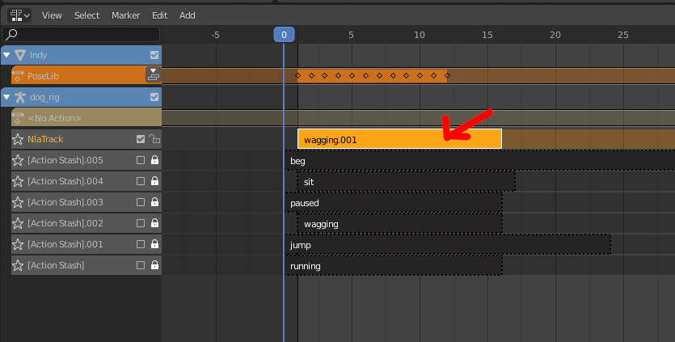Open the Marker menu
675x342 pixels.
[x=125, y=15]
